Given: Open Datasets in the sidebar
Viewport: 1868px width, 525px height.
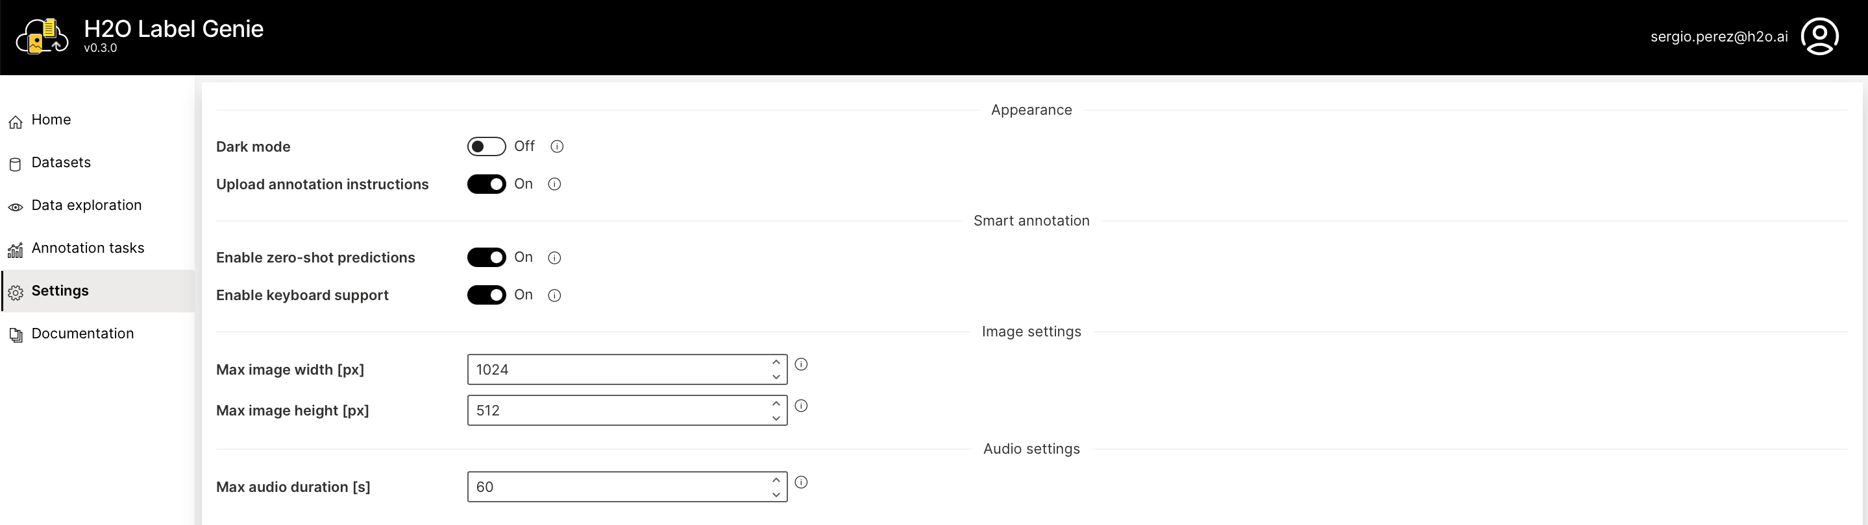Looking at the screenshot, I should tap(61, 162).
